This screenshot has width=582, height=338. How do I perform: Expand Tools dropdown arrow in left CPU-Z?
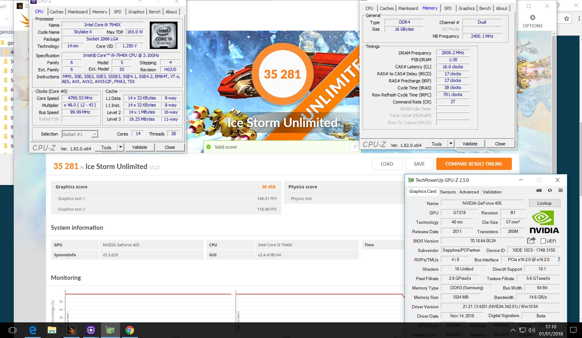[x=121, y=147]
